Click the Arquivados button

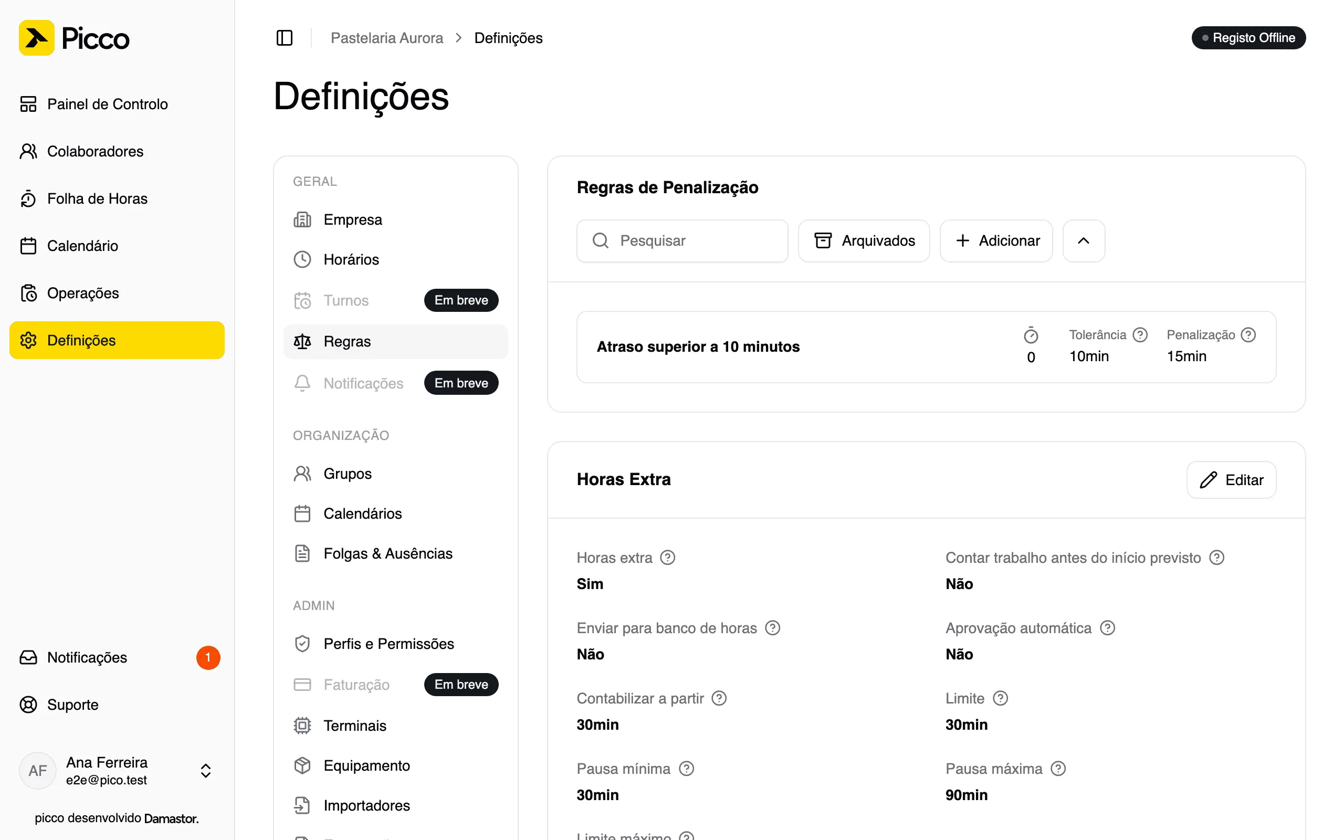click(864, 240)
